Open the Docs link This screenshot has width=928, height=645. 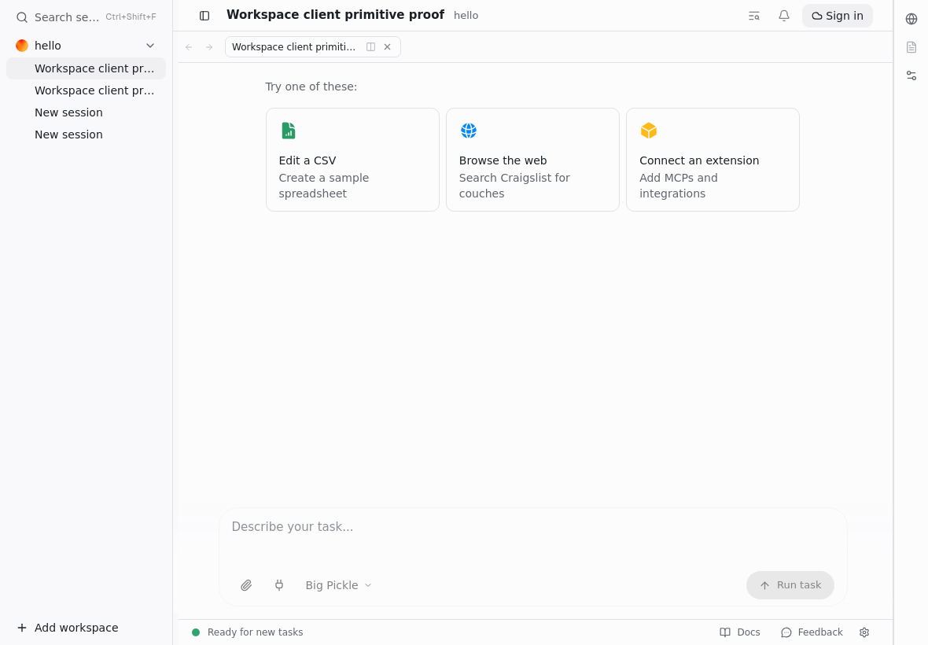(740, 632)
